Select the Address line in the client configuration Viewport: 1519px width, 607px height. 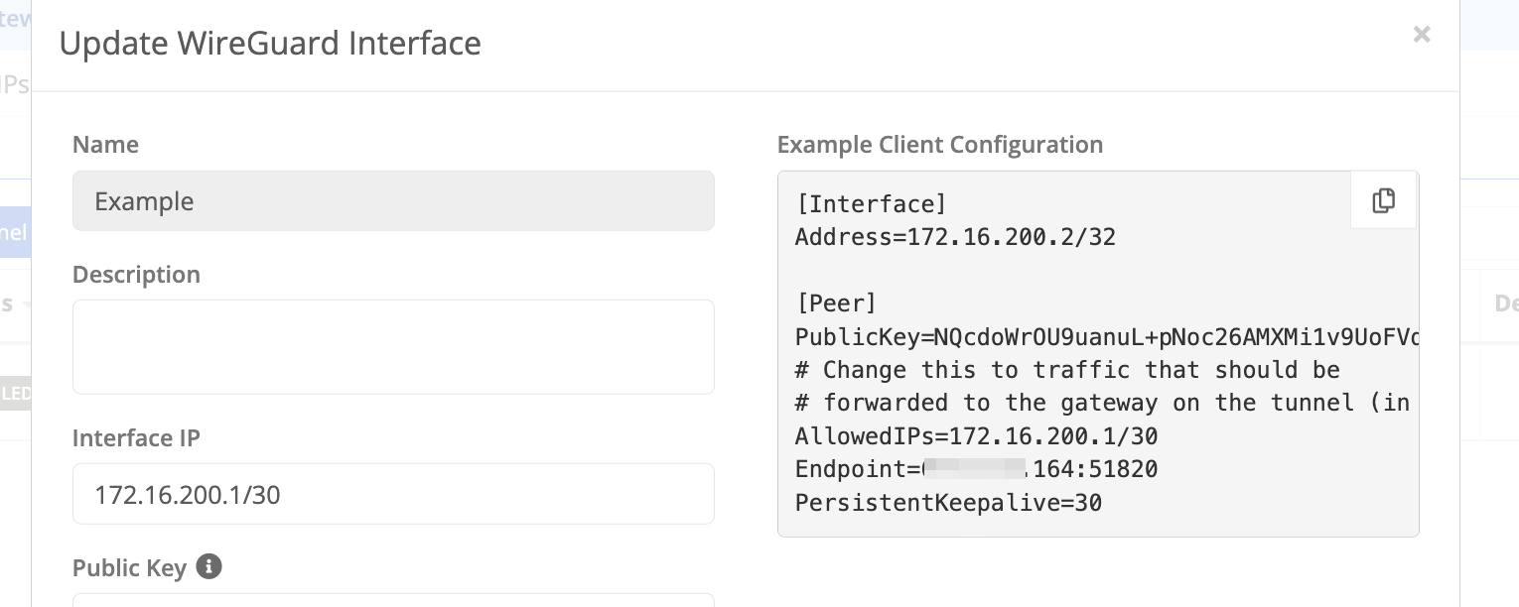(954, 236)
